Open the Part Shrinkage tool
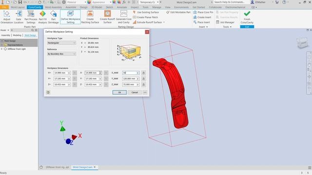The height and width of the screenshot is (175, 312). [53, 17]
